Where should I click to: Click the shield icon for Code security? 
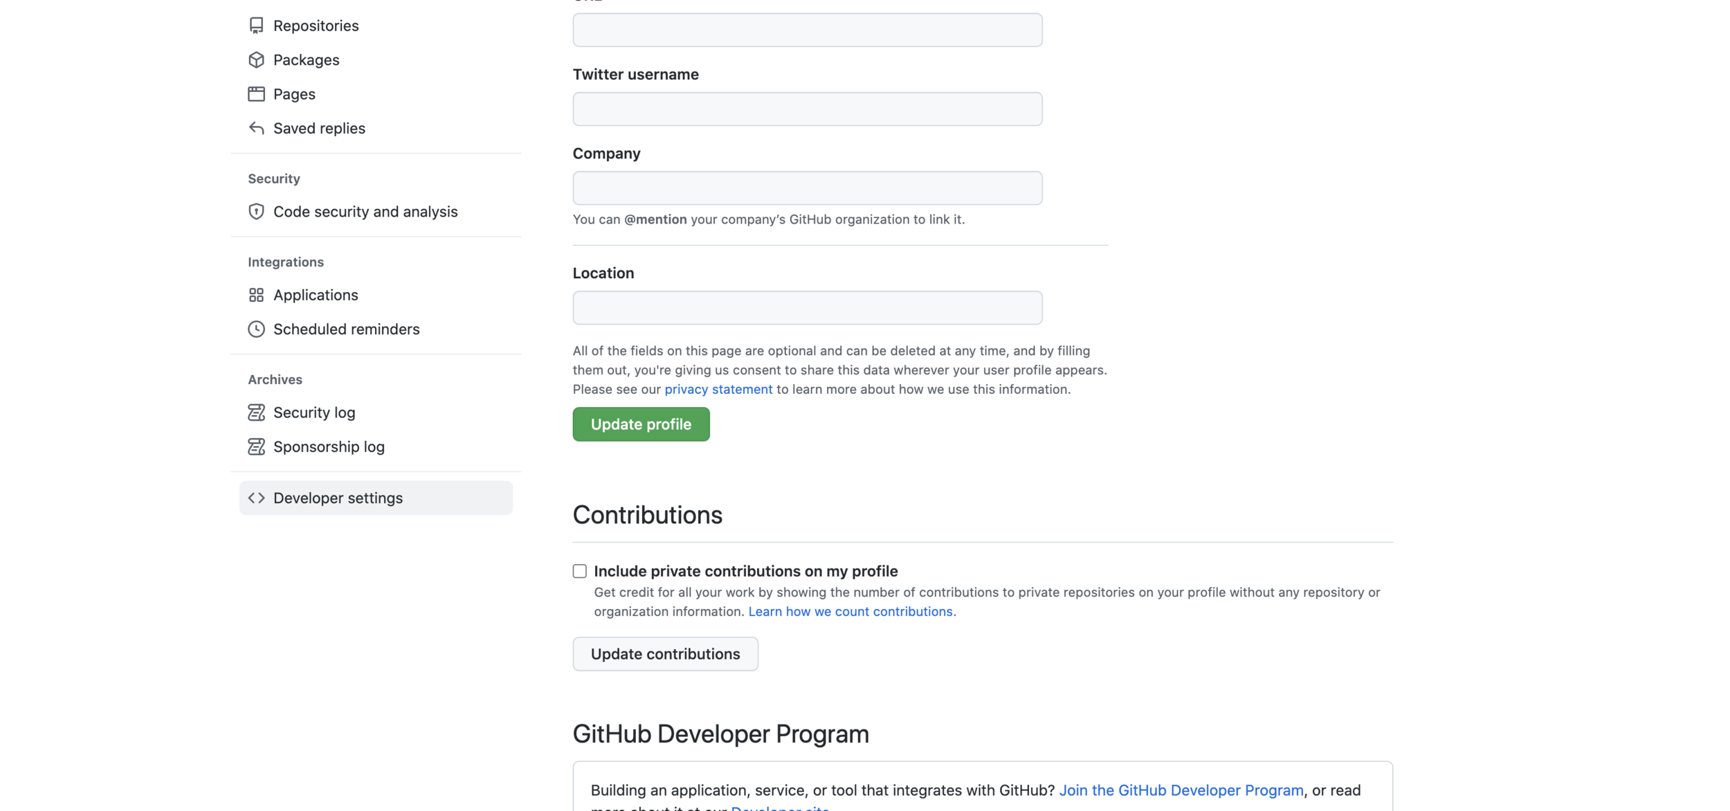pos(256,212)
